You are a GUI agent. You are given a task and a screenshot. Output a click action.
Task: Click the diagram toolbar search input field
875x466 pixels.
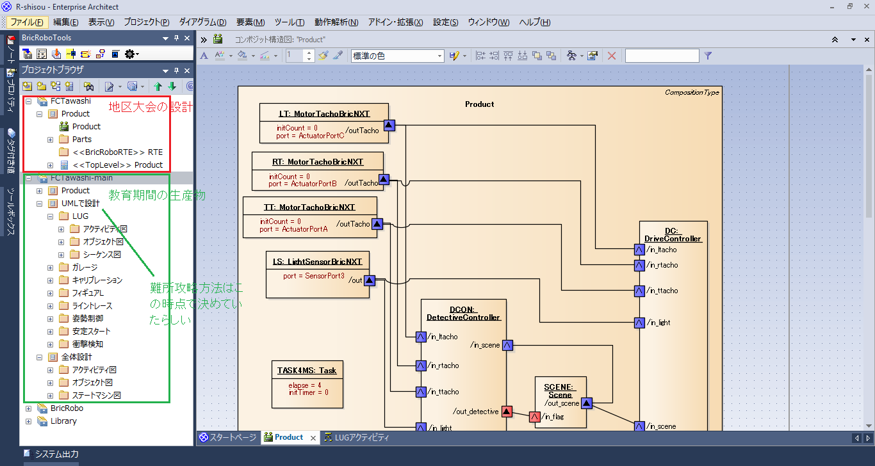[662, 56]
